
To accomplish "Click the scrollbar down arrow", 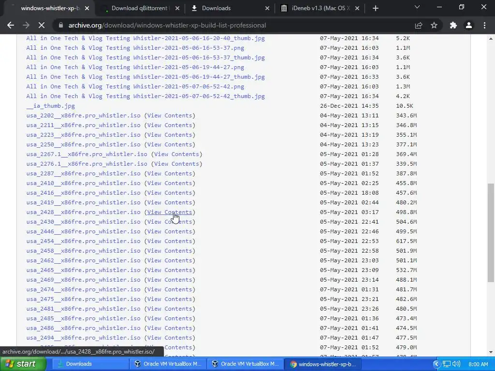I will pos(491,352).
